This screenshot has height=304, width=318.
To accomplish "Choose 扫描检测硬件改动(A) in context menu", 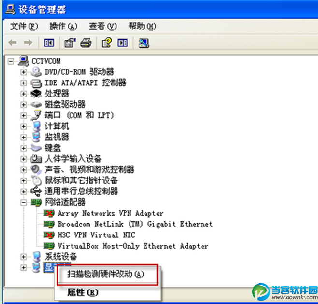I will [x=106, y=274].
